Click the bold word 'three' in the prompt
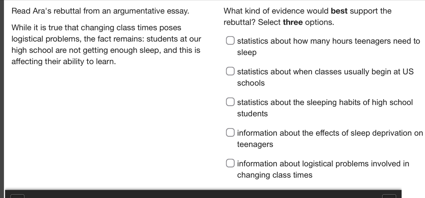Image resolution: width=425 pixels, height=198 pixels. (x=293, y=22)
